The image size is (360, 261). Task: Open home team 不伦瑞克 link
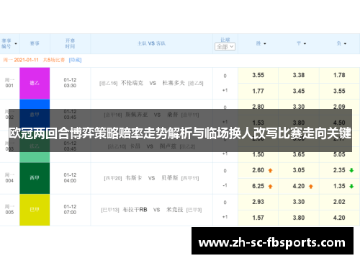[x=132, y=83]
